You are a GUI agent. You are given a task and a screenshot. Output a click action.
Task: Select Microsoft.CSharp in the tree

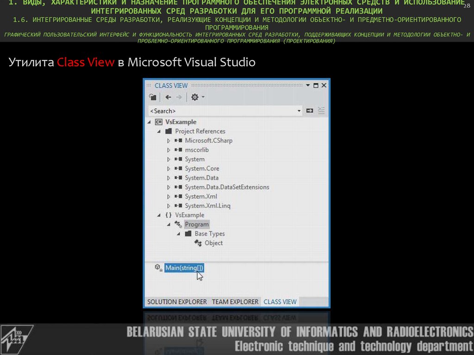[209, 141]
